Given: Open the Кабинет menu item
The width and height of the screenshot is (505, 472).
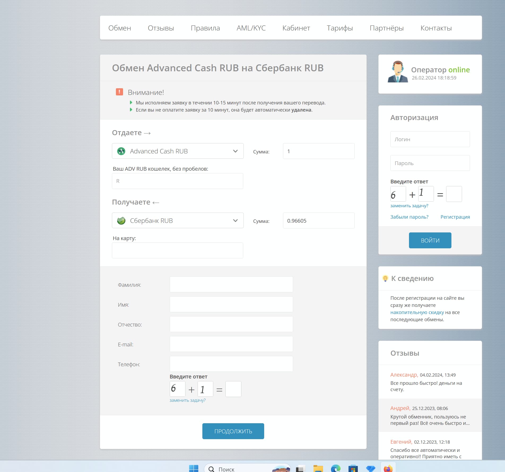Looking at the screenshot, I should click(296, 28).
